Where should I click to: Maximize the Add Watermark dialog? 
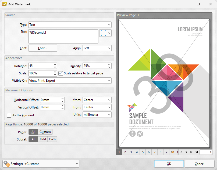[198, 4]
